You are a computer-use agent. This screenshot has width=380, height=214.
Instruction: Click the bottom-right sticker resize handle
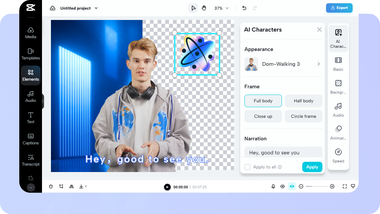point(219,75)
